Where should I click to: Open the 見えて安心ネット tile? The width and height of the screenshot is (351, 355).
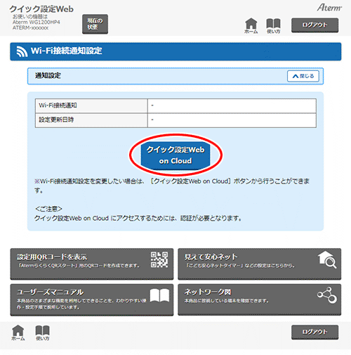[x=259, y=264]
